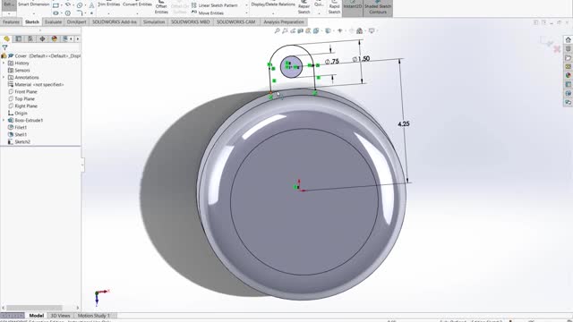The image size is (573, 322).
Task: Toggle Shaded Sketch Contours
Action: click(x=378, y=7)
